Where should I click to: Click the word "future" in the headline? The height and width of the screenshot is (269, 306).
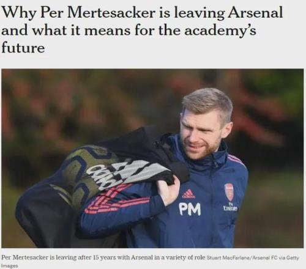tap(23, 48)
